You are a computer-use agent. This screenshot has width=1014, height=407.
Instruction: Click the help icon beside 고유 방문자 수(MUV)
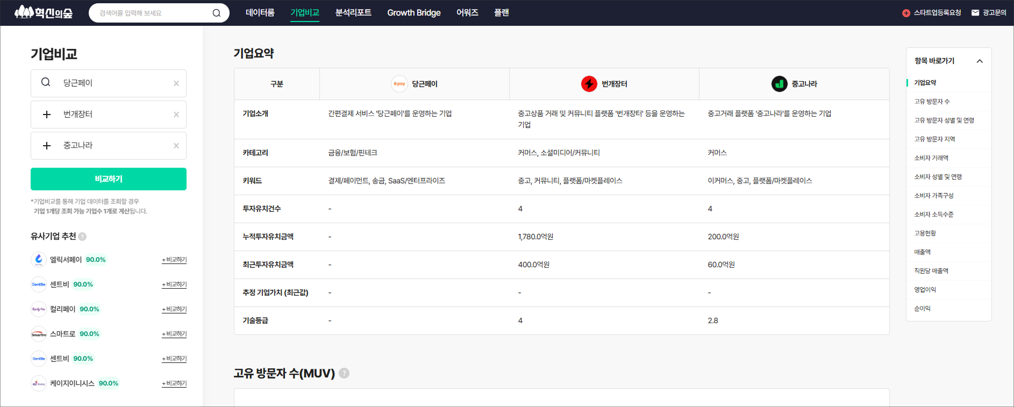pyautogui.click(x=344, y=373)
